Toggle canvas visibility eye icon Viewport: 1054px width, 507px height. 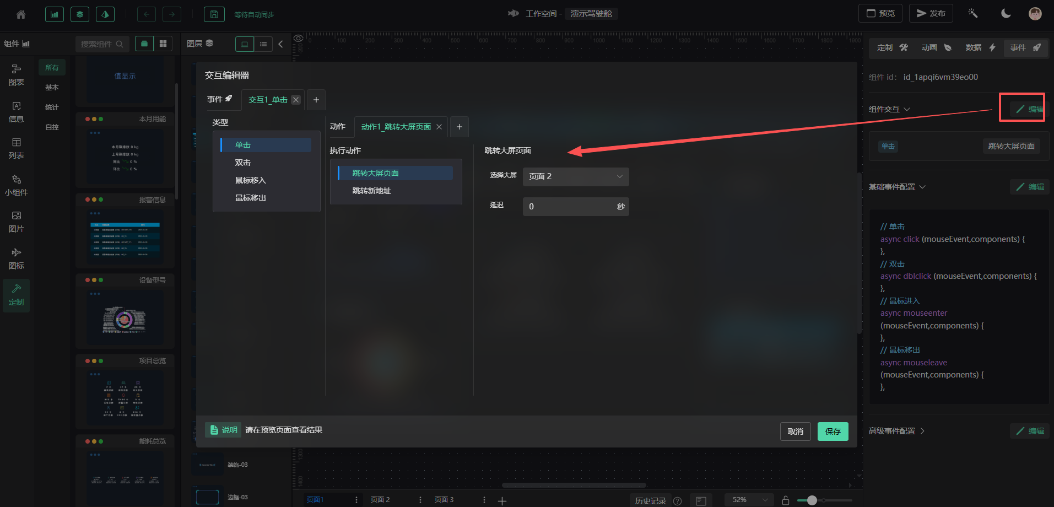298,39
